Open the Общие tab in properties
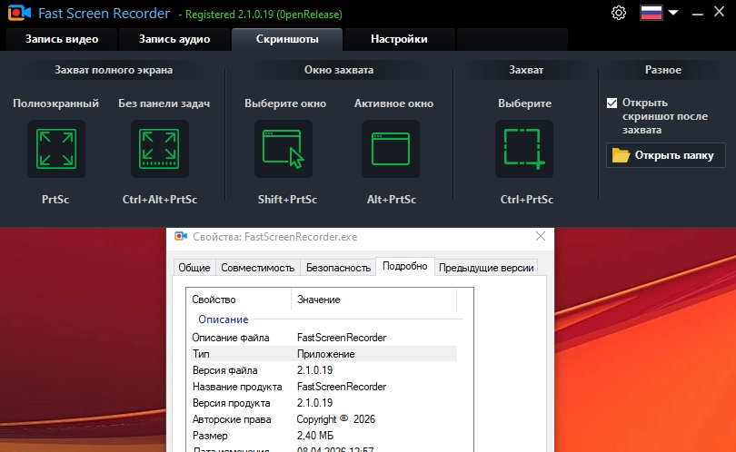 (x=194, y=268)
